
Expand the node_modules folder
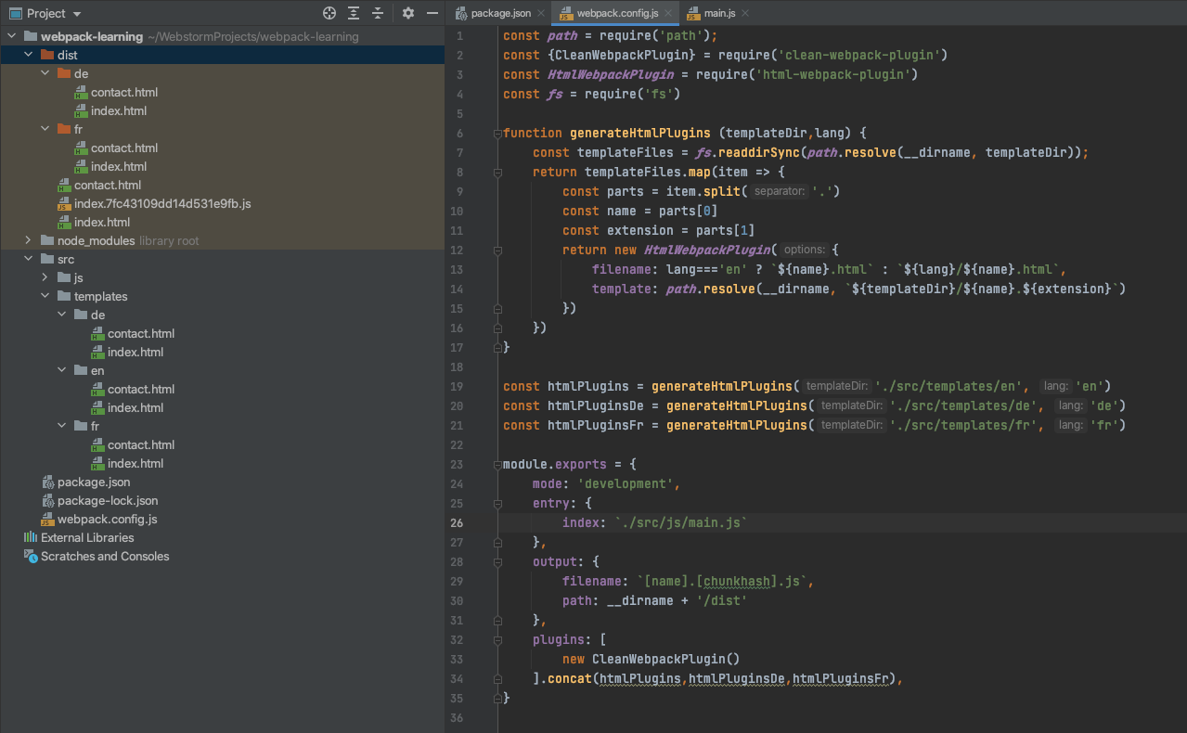coord(29,241)
